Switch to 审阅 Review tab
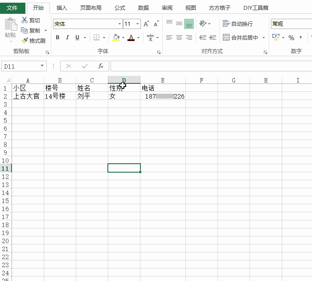 [167, 8]
